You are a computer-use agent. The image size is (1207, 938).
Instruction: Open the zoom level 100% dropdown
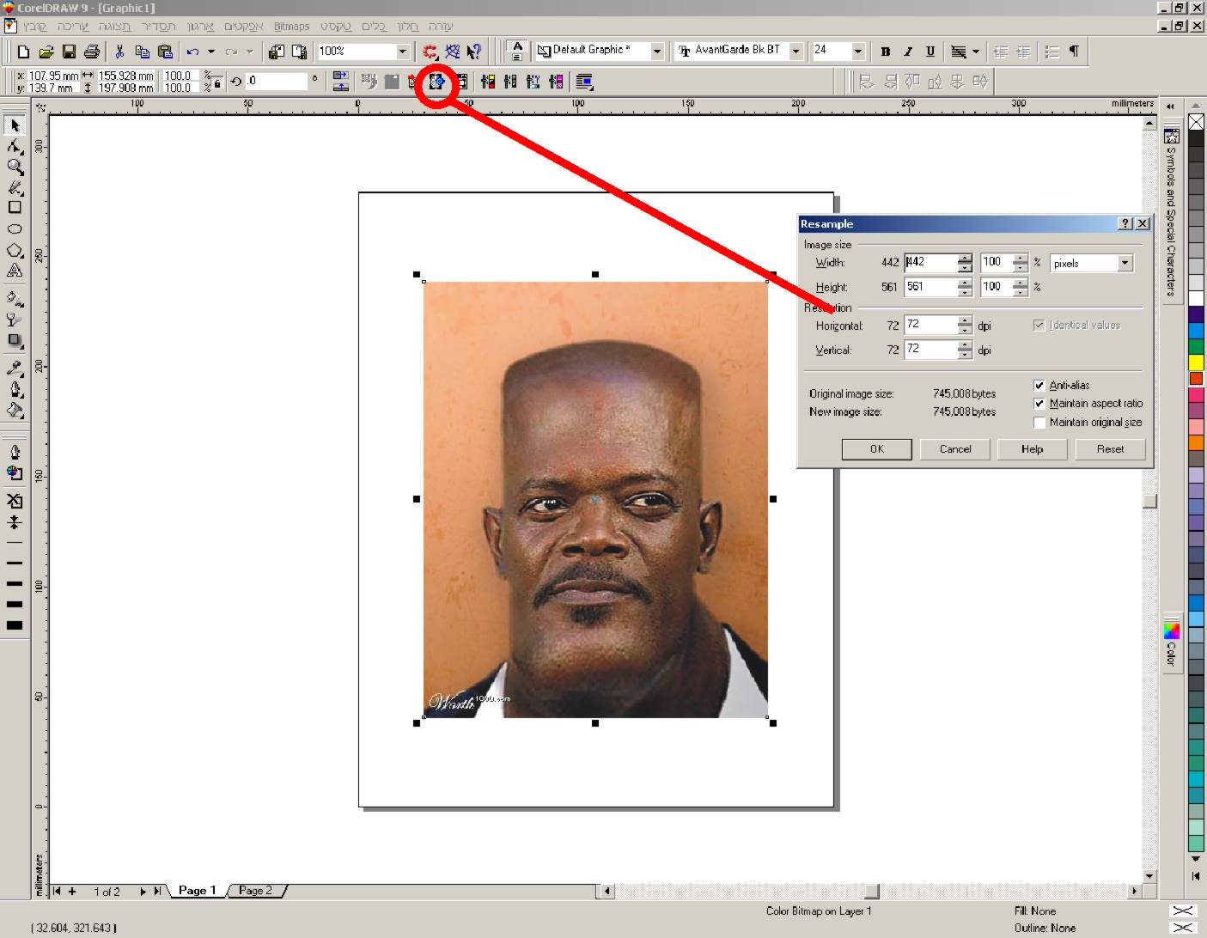(402, 52)
